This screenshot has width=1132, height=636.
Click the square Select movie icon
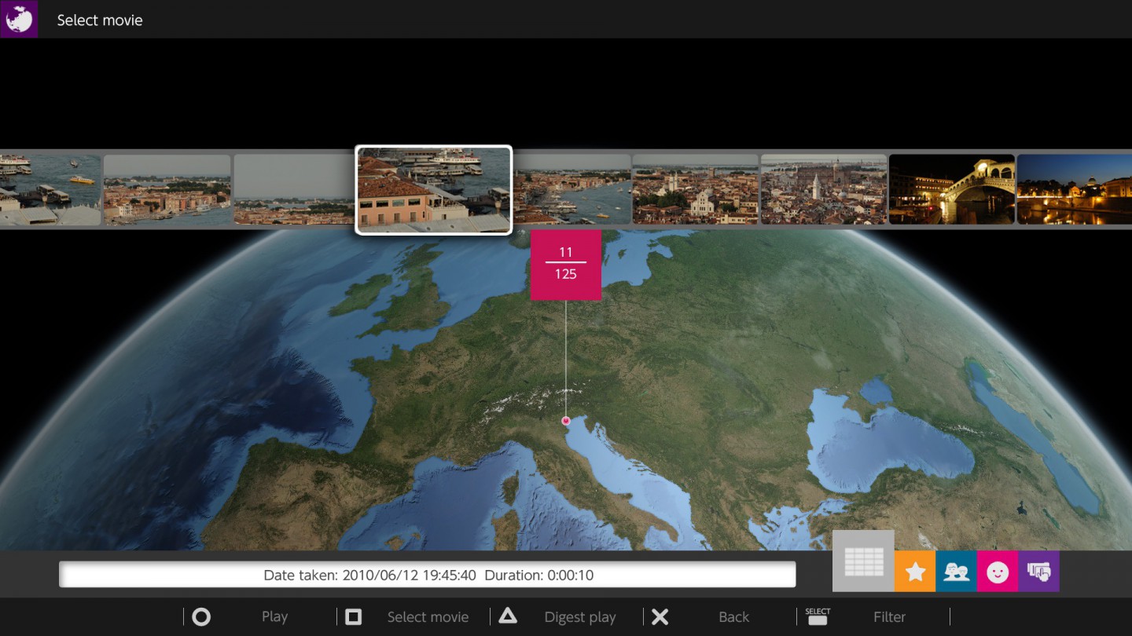354,617
